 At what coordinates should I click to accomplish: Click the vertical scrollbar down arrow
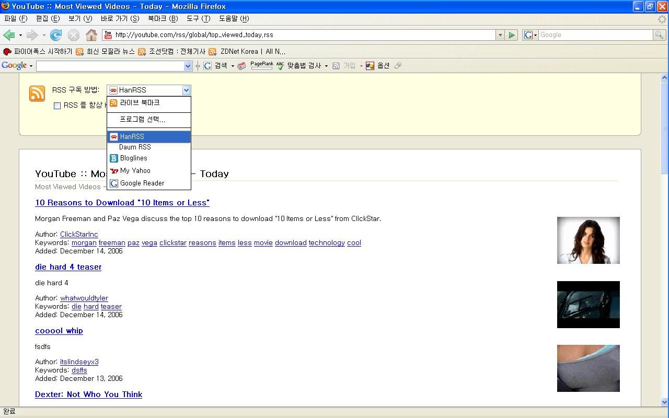664,402
